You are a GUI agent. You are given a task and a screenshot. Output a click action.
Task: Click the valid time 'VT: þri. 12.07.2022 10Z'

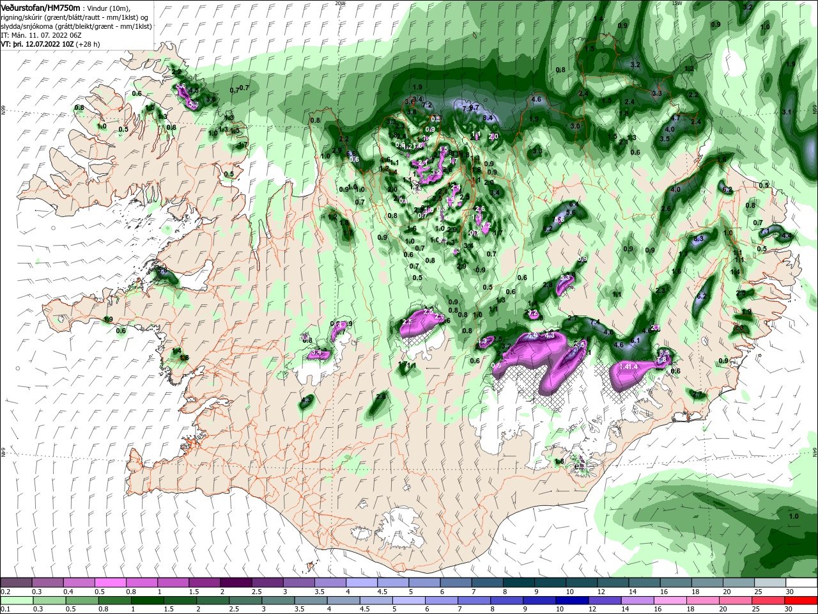(37, 44)
